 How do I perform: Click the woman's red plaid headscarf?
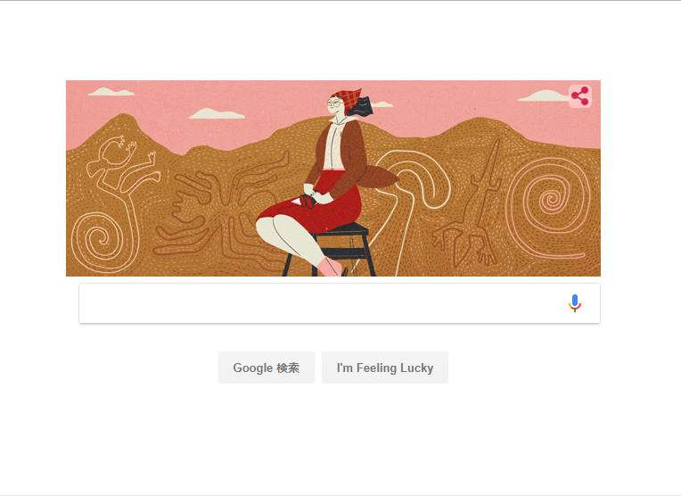[348, 99]
